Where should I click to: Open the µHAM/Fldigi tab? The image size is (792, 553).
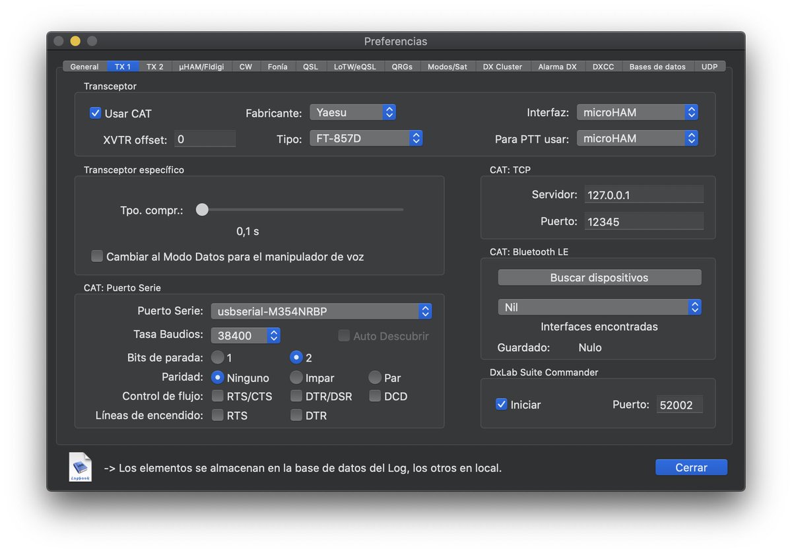click(201, 67)
